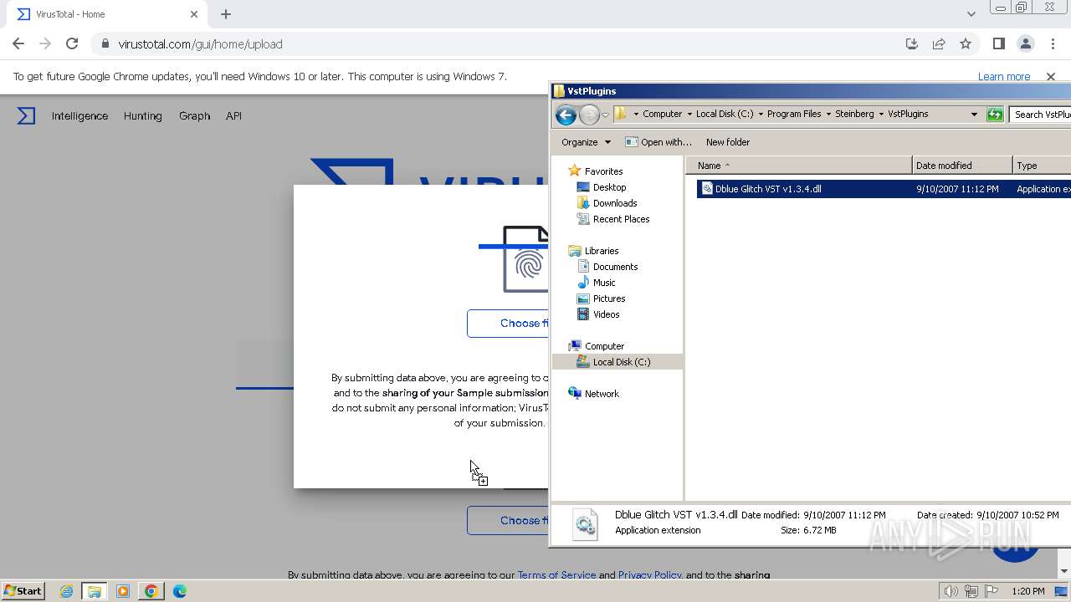Image resolution: width=1071 pixels, height=602 pixels.
Task: Open Recent Places in navigation pane
Action: 621,219
